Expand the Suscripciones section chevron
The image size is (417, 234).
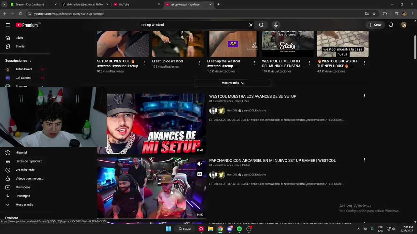(x=31, y=61)
